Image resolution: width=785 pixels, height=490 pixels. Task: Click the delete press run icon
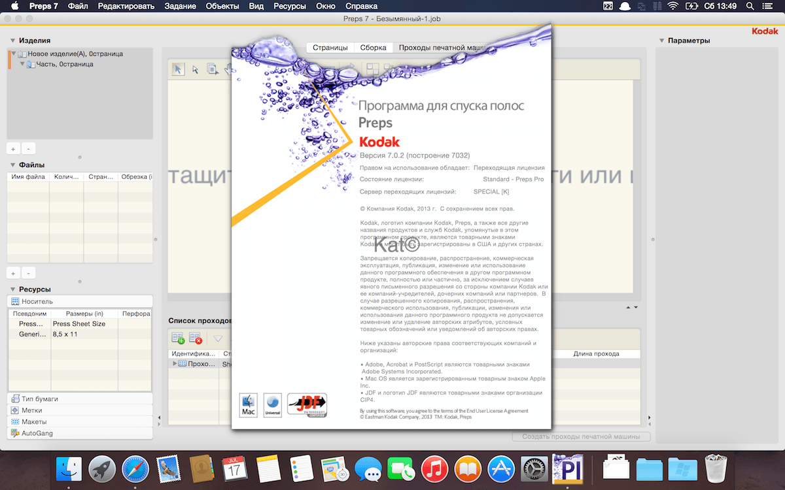pos(196,338)
